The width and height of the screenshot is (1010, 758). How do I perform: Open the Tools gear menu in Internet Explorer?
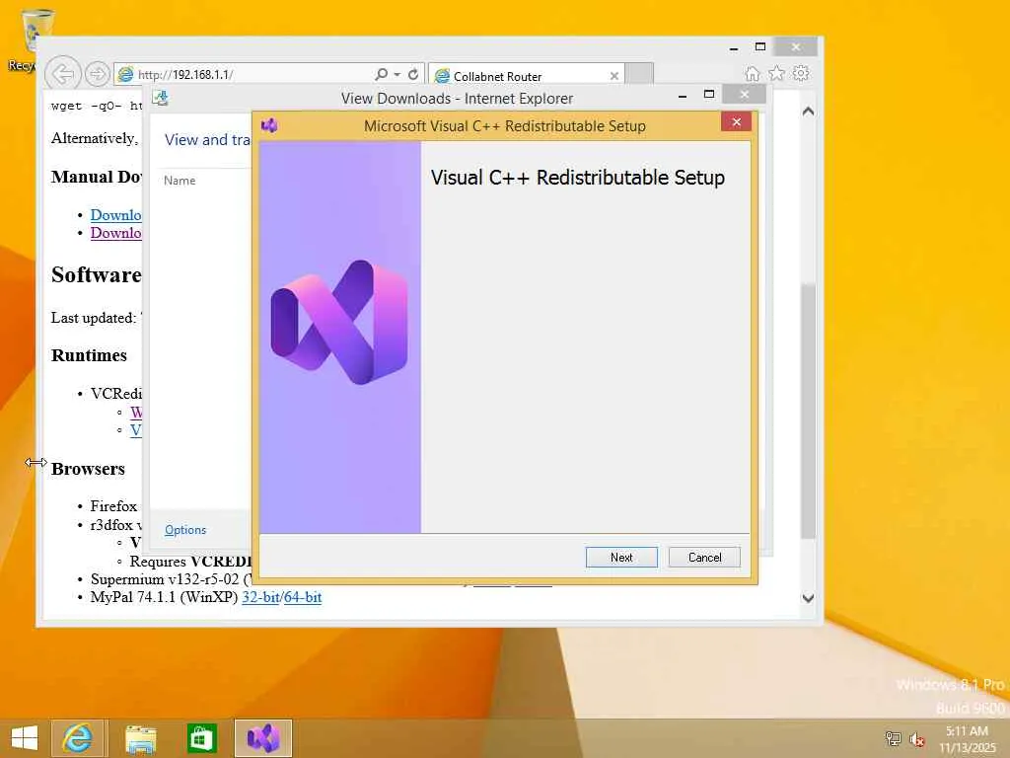(x=801, y=73)
